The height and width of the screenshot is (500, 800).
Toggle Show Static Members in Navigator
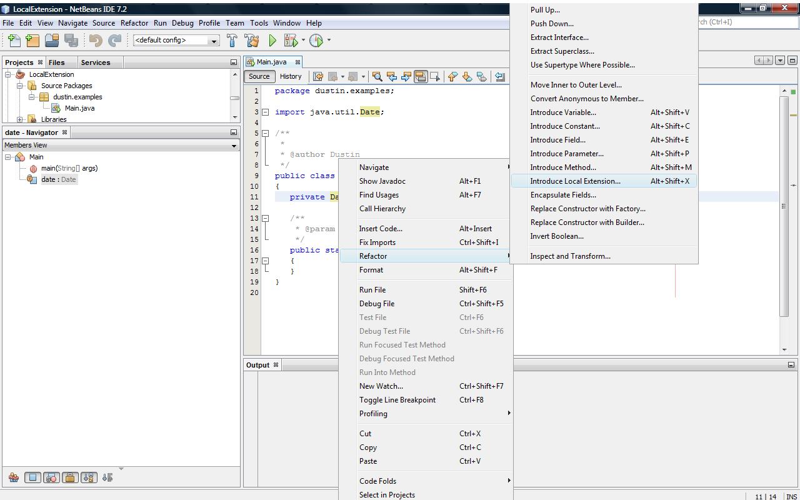[51, 477]
